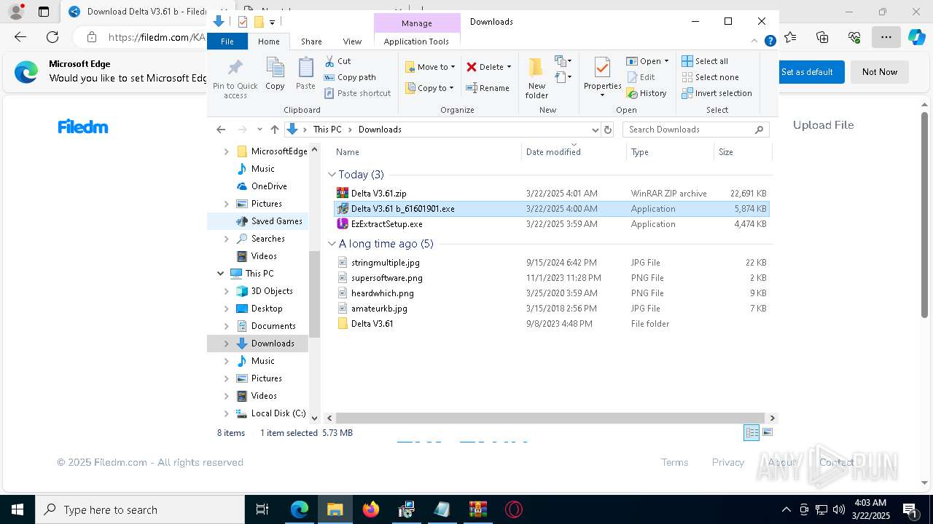Screen dimensions: 933x524
Task: Switch to Home ribbon tab
Action: [268, 41]
